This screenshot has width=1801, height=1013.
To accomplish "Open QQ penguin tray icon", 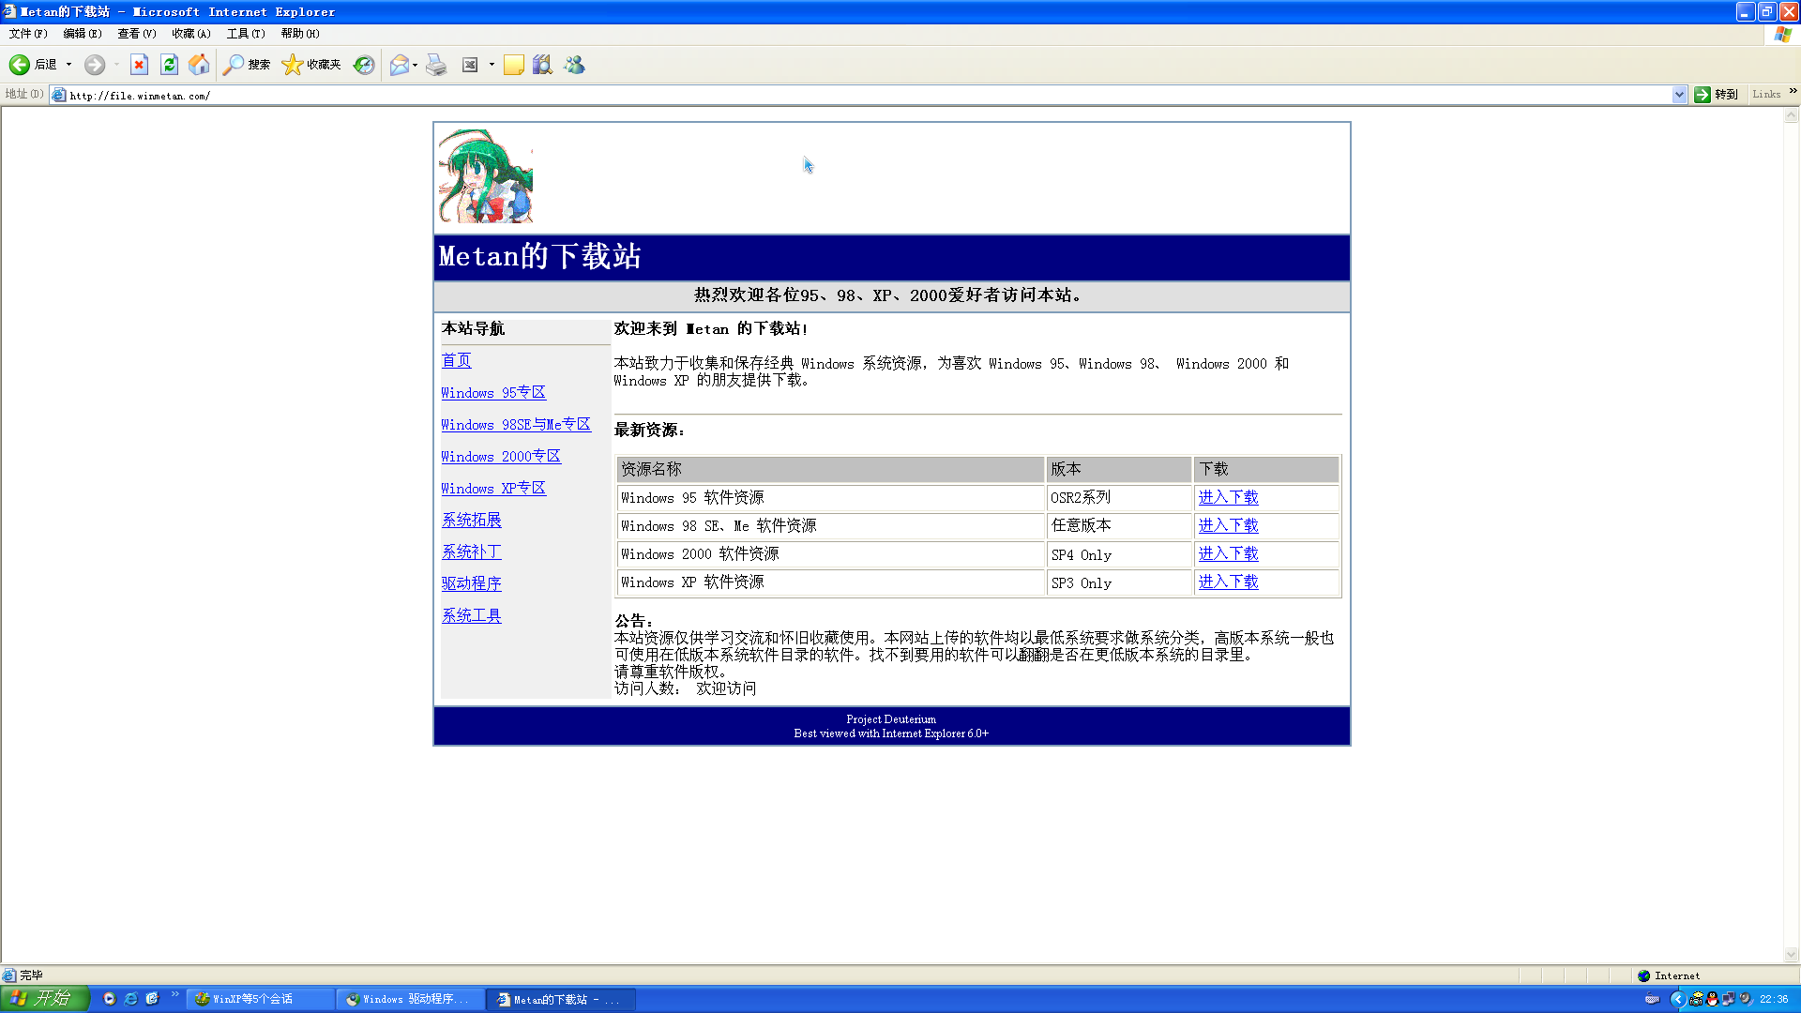I will (1712, 999).
